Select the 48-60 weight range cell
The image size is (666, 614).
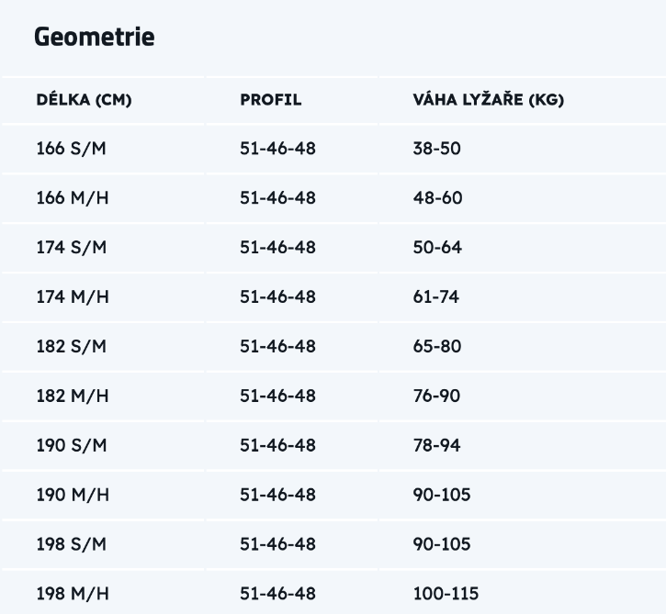click(x=437, y=198)
